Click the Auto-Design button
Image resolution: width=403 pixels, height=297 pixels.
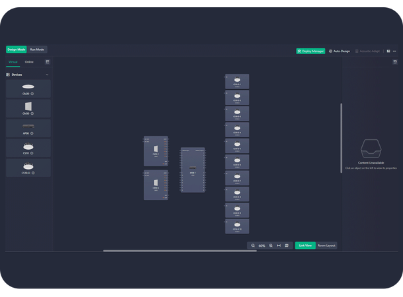(x=340, y=51)
